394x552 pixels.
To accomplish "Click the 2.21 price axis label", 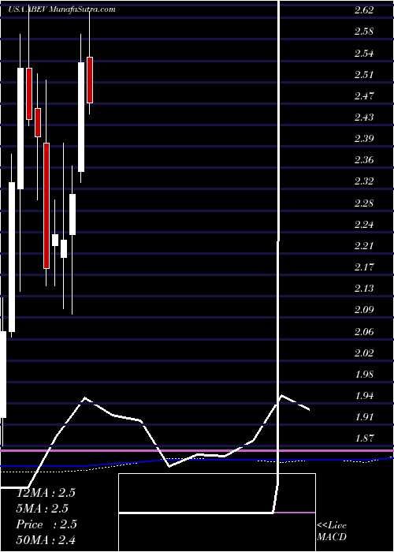I will [x=364, y=245].
